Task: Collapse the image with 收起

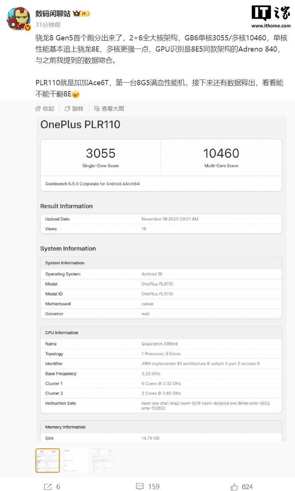Action: (45, 108)
